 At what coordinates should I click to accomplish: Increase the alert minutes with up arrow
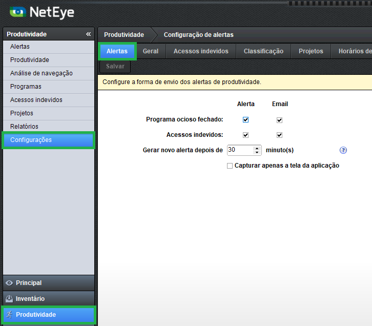257,148
